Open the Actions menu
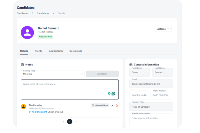This screenshot has width=200, height=133. [163, 29]
